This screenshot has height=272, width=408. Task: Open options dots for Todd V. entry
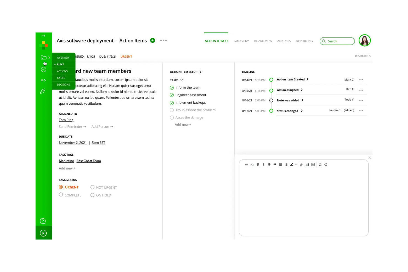[361, 101]
